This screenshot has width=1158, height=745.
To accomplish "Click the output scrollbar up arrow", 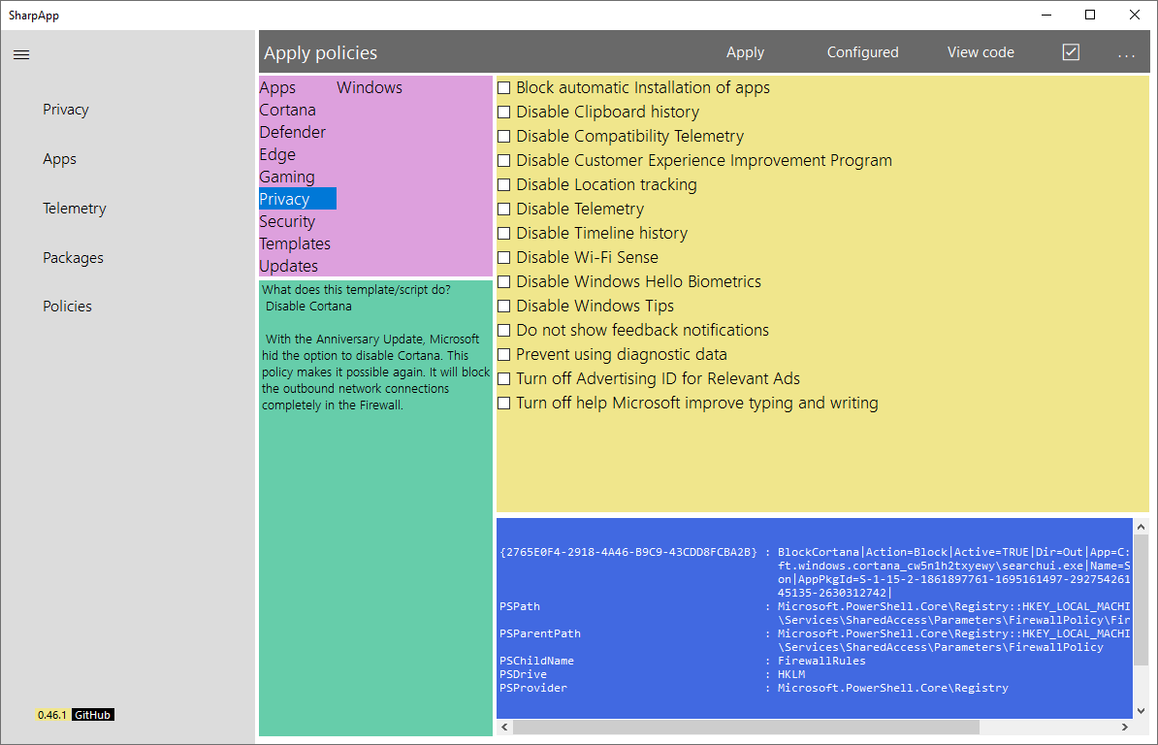I will [x=1141, y=527].
